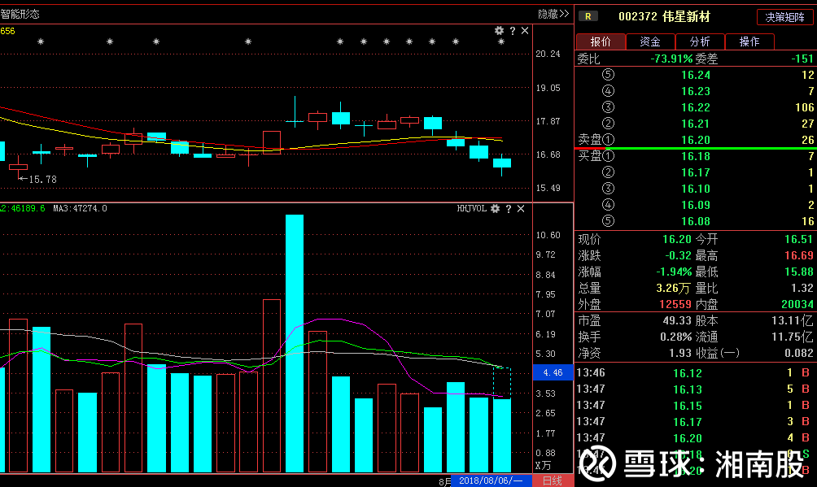The width and height of the screenshot is (817, 487).
Task: Select the 日线 period selector
Action: click(553, 480)
